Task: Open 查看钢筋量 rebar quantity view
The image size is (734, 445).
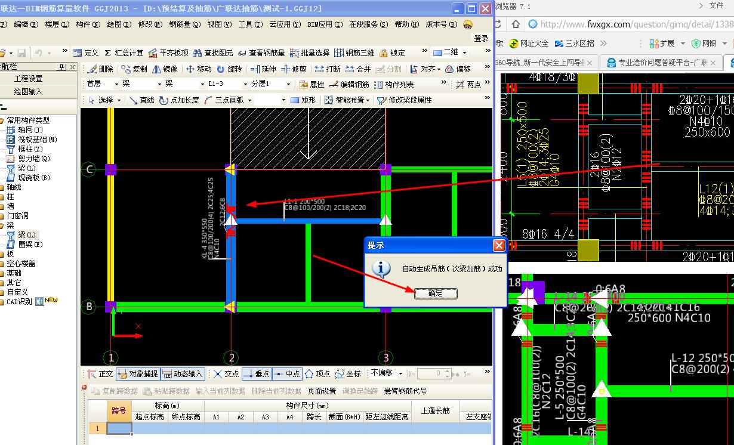Action: coord(261,53)
